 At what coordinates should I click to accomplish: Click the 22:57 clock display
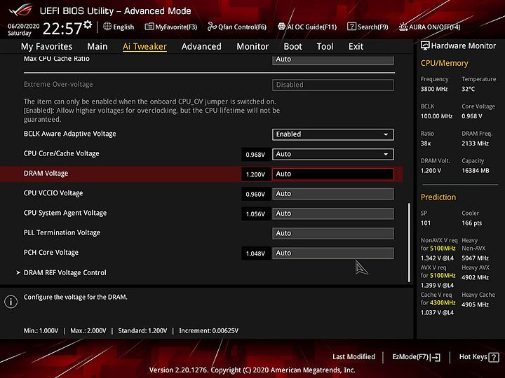(x=62, y=29)
